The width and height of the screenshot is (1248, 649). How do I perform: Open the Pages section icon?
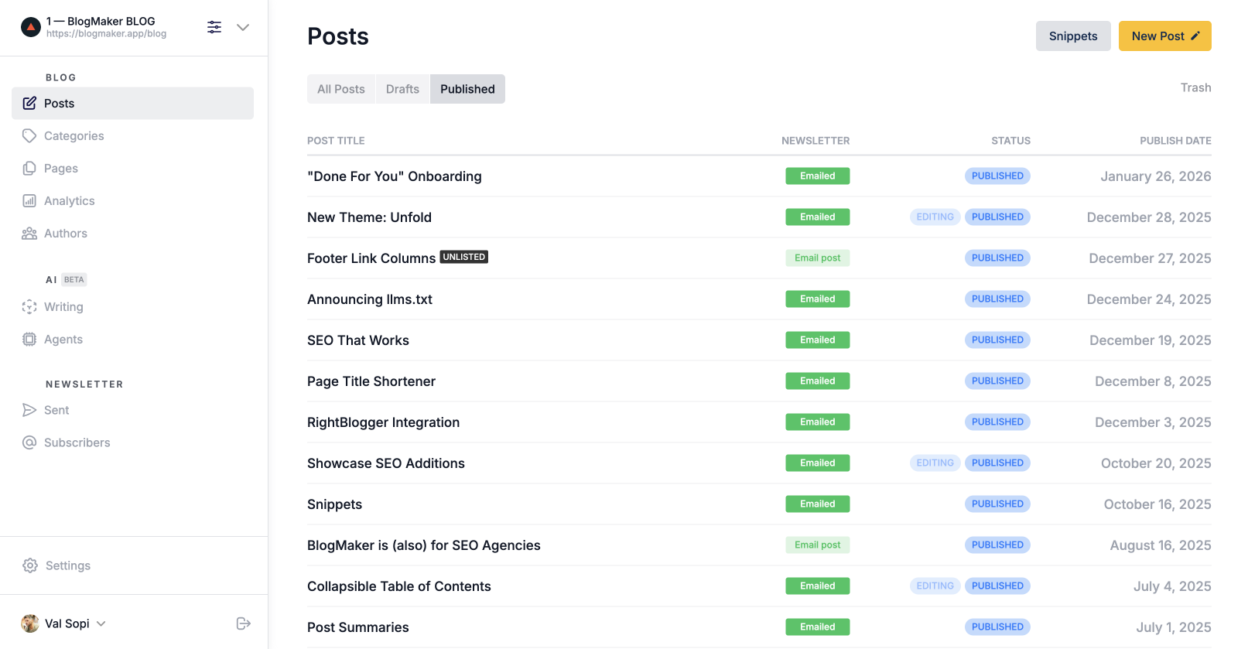click(29, 169)
